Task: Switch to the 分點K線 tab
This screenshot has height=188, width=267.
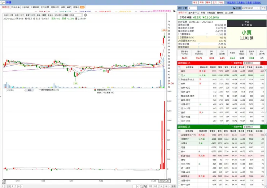Action: (25, 7)
